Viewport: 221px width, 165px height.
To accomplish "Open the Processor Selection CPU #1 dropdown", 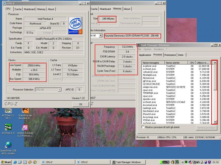I will [x=48, y=90].
